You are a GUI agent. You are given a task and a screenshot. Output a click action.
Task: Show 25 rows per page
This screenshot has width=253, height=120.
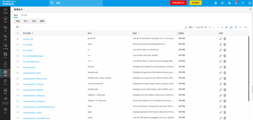[231, 27]
